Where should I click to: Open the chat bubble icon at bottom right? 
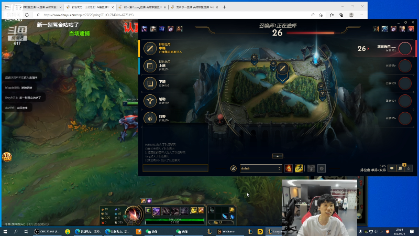(392, 168)
